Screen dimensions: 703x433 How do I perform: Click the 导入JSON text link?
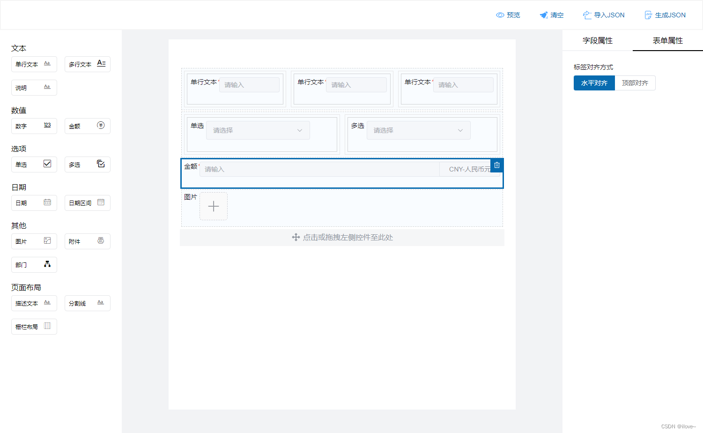tap(609, 15)
